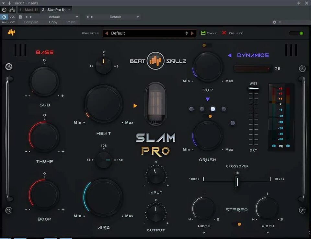Click the vacuum tube display
The height and width of the screenshot is (239, 311).
coord(155,104)
